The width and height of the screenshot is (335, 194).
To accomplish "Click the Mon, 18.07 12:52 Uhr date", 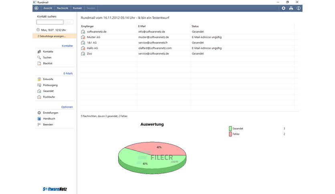I will coord(53,30).
